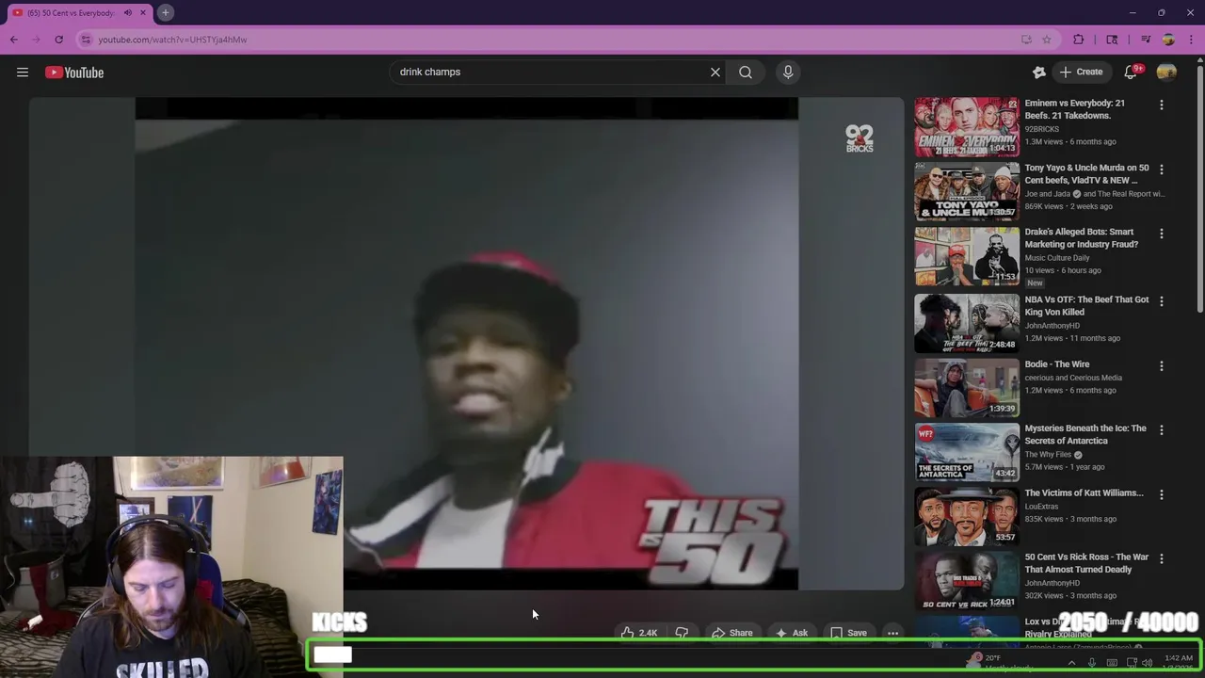Bookmark this page with the star
1205x678 pixels.
tap(1046, 40)
